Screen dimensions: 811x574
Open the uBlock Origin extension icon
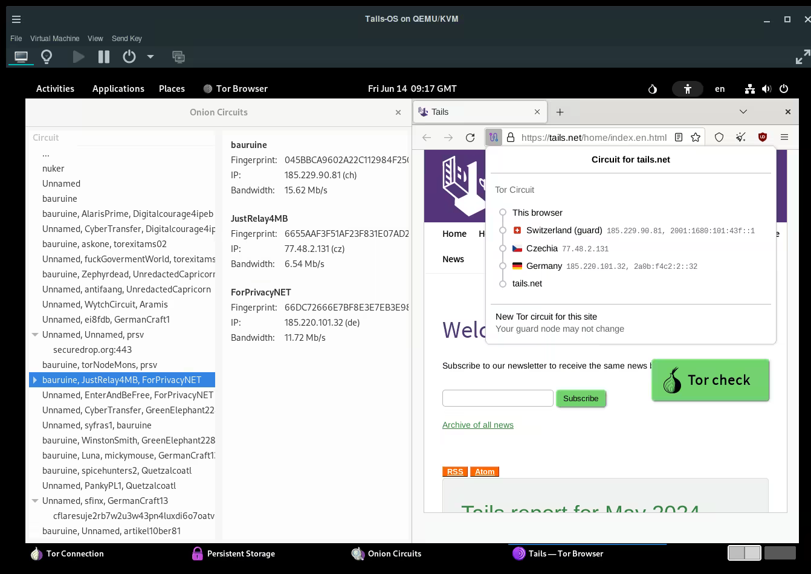click(x=763, y=137)
